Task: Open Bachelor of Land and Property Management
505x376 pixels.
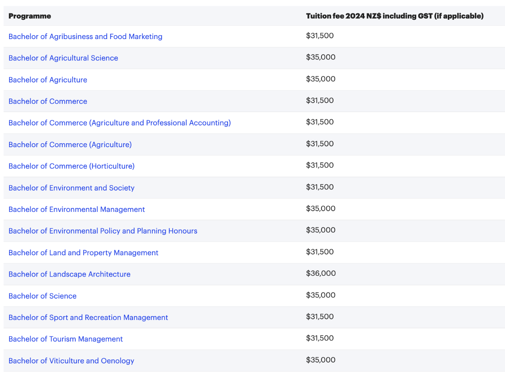Action: [83, 253]
